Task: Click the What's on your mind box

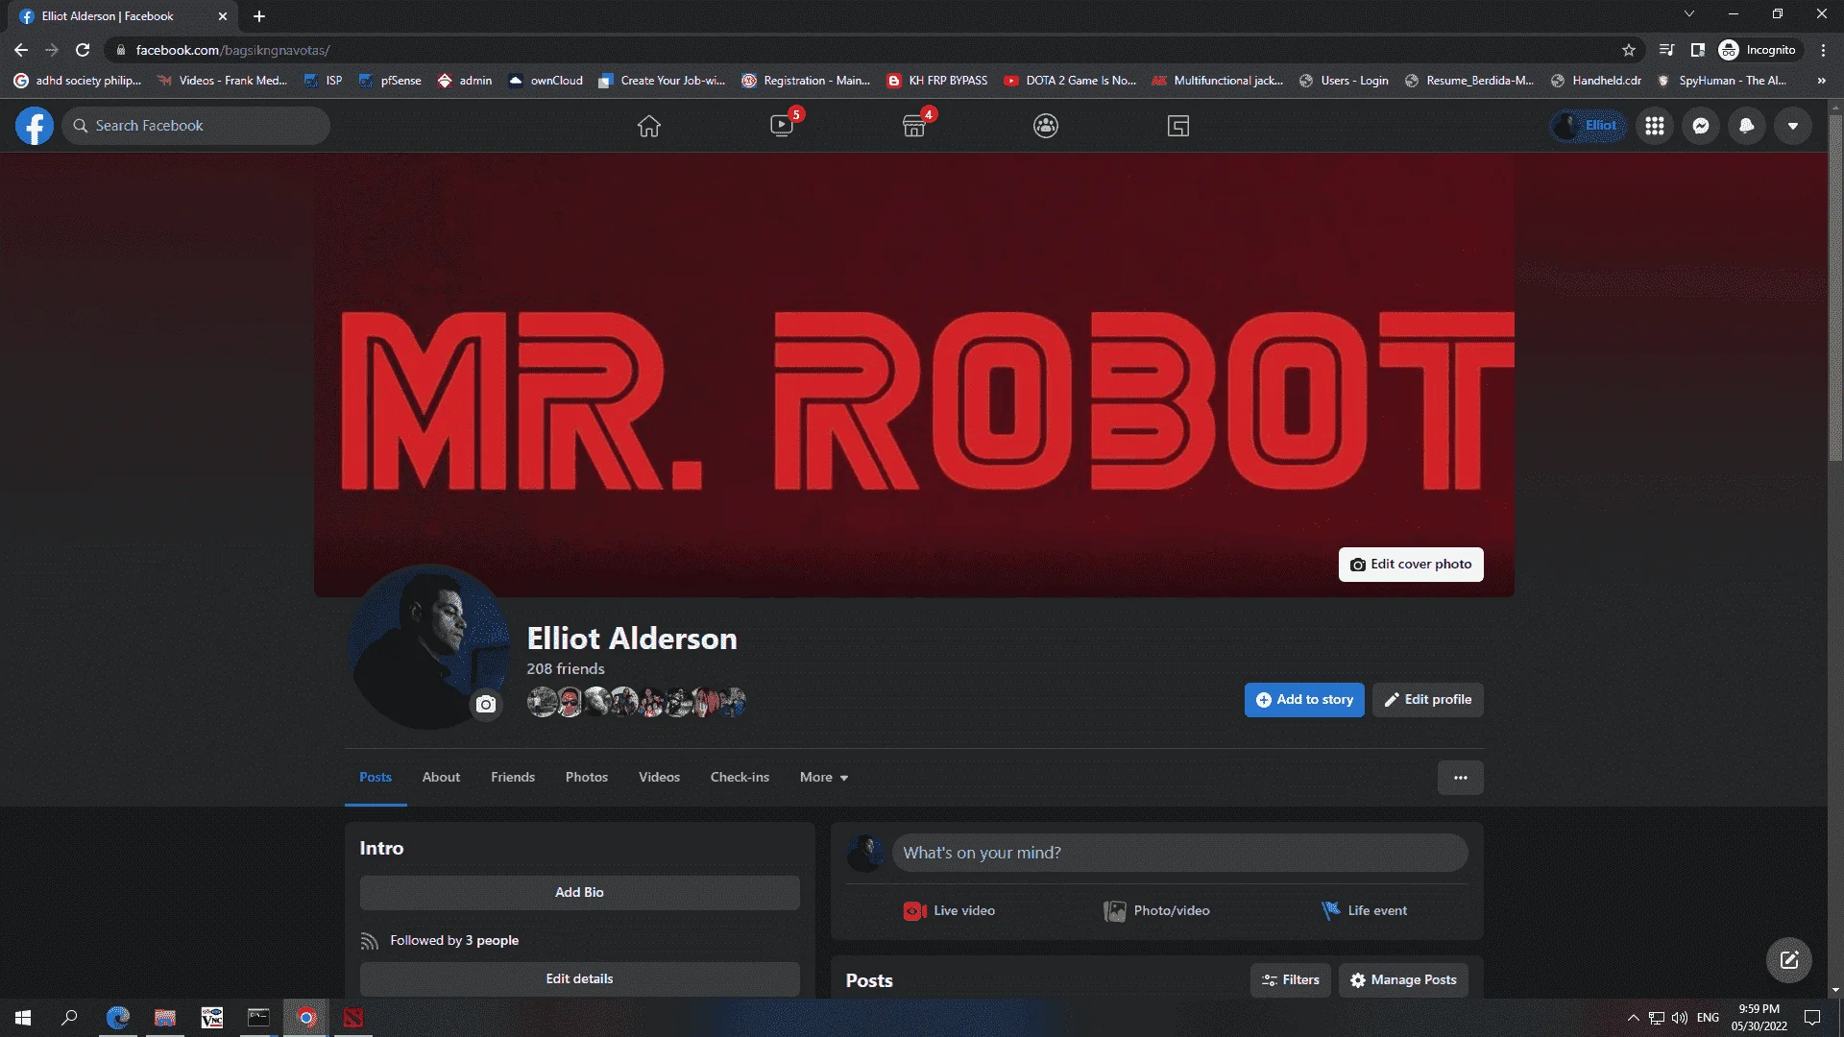Action: pyautogui.click(x=1179, y=854)
